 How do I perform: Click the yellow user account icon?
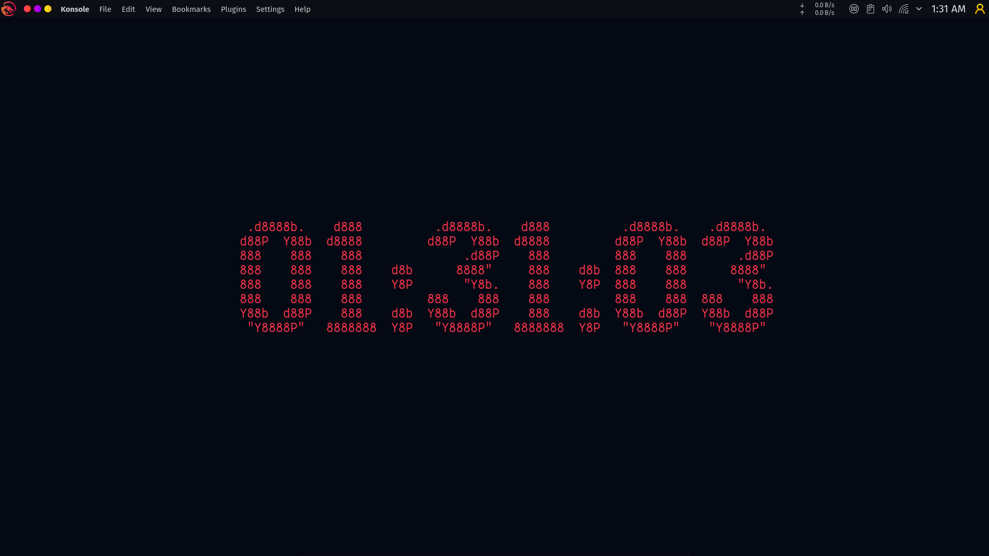pos(979,9)
